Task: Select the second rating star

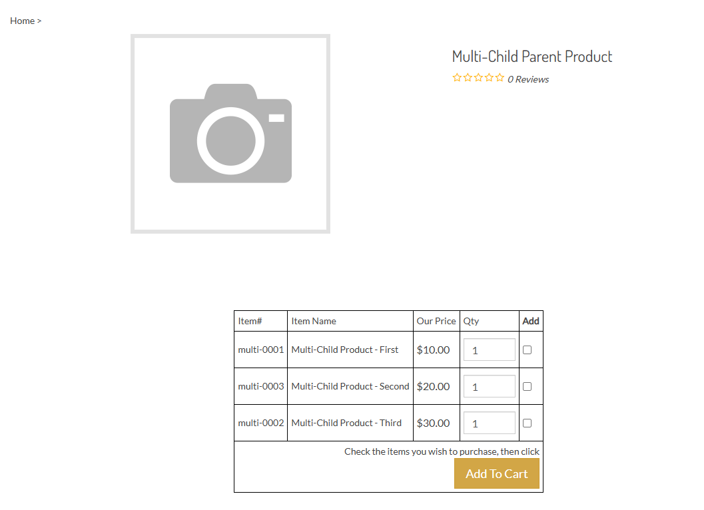Action: [467, 77]
